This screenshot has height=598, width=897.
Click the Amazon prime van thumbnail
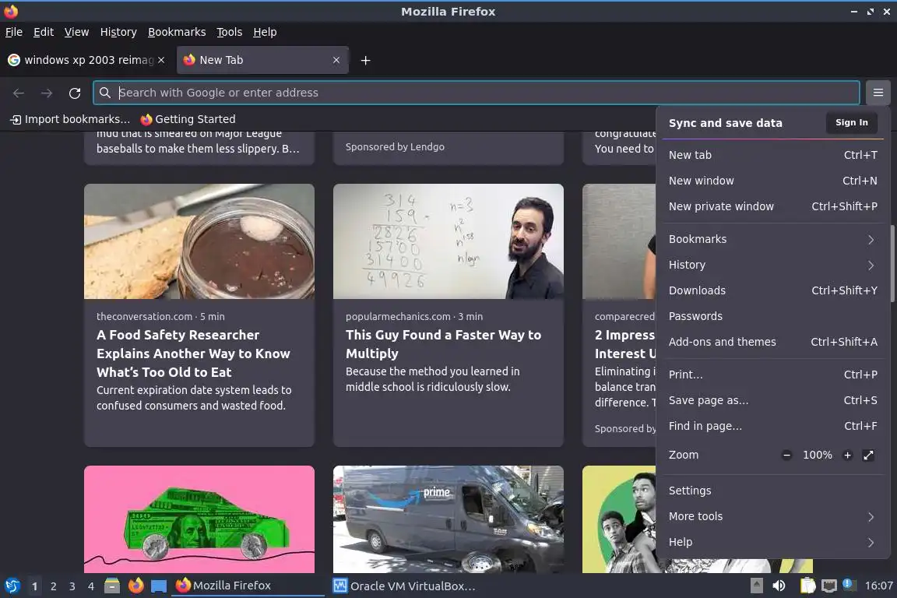click(448, 519)
